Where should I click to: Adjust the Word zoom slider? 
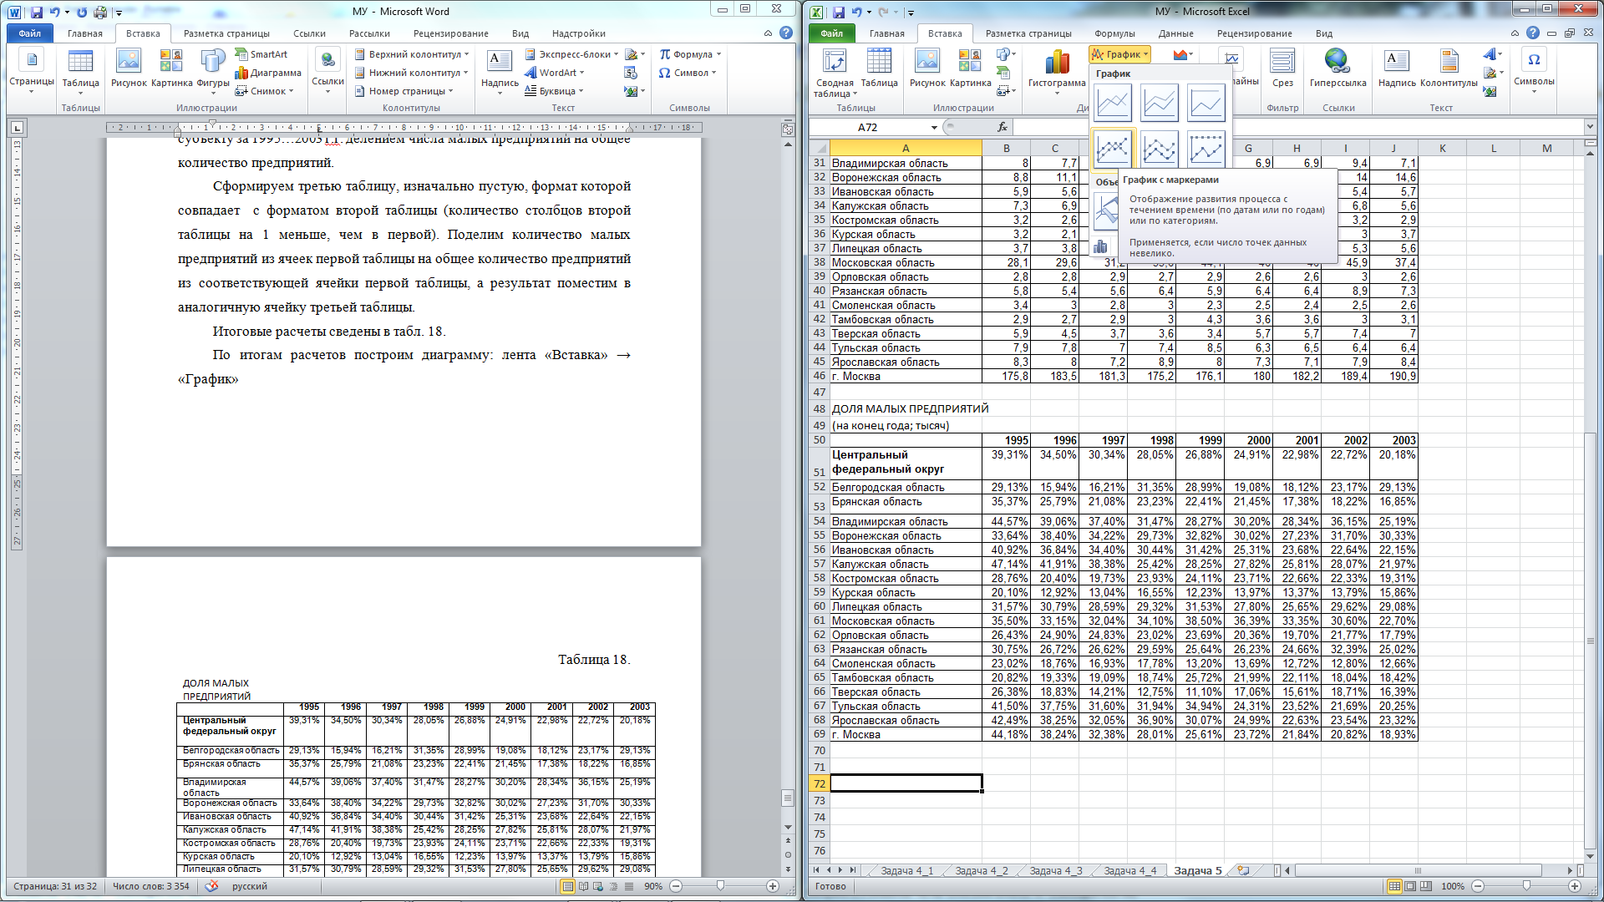721,886
